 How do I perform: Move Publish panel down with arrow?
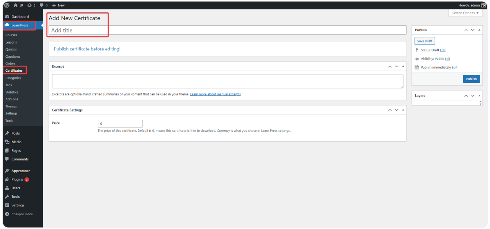pyautogui.click(x=473, y=30)
